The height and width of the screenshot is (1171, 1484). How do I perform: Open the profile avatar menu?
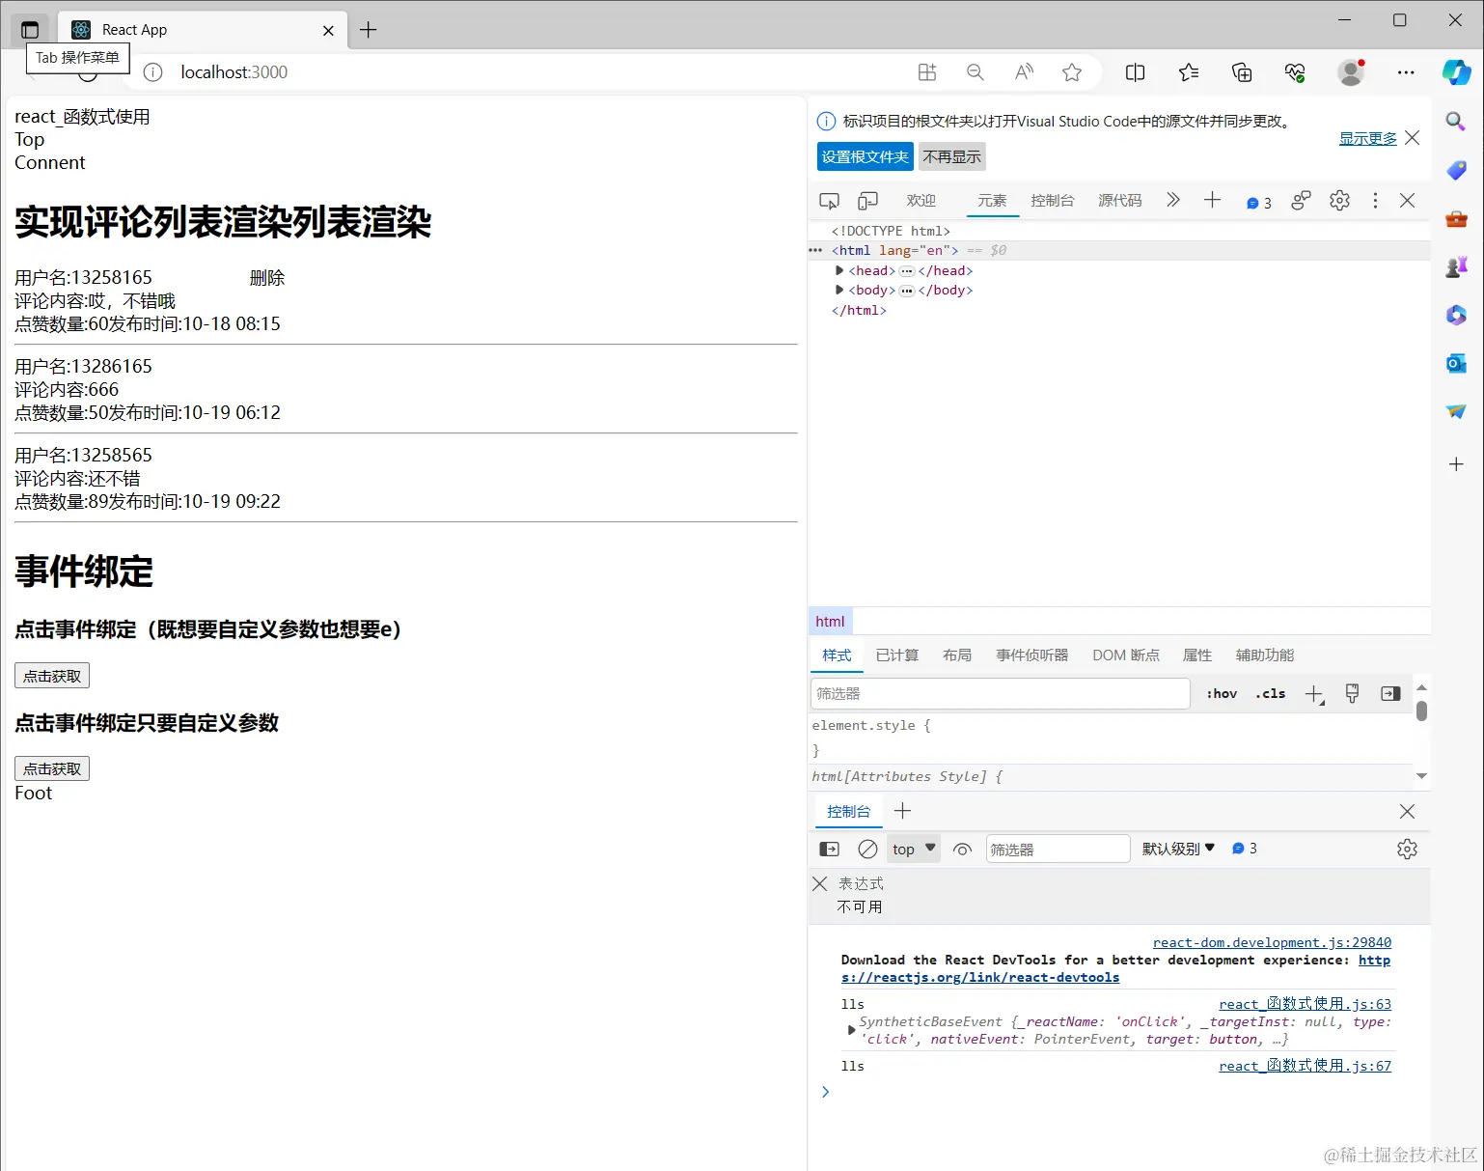pyautogui.click(x=1351, y=72)
